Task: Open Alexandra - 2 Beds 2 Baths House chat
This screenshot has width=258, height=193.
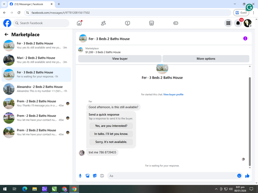Action: tap(36, 89)
